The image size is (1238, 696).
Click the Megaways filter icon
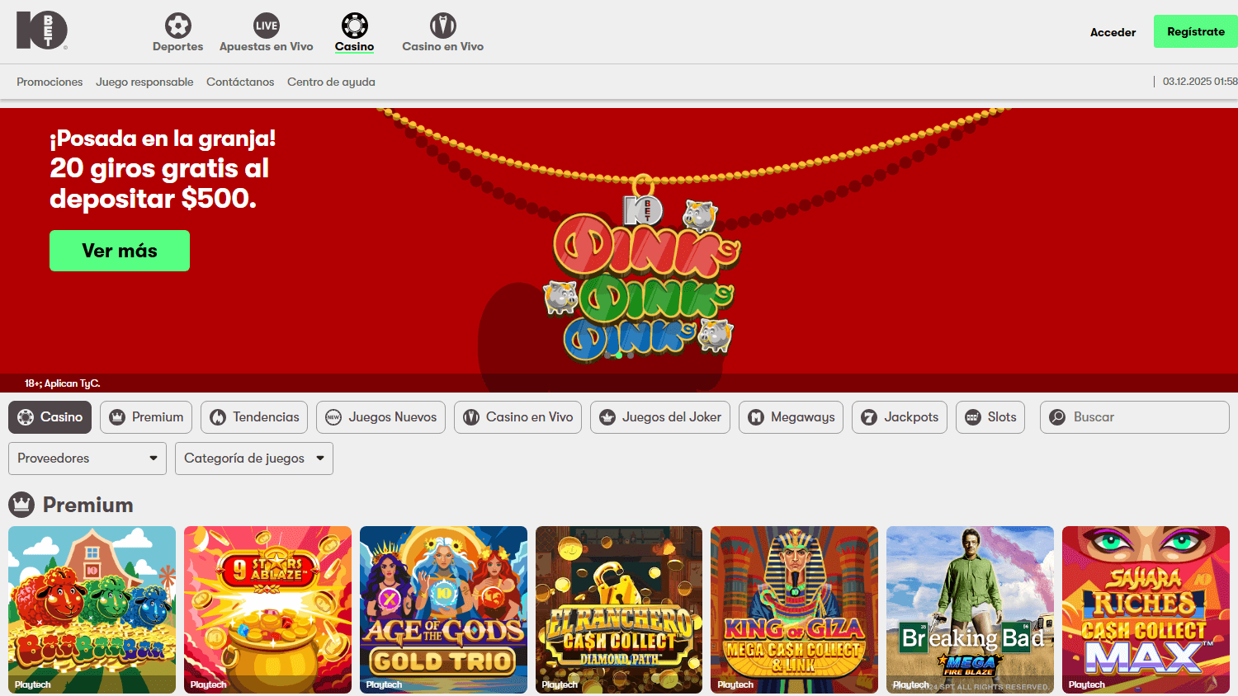756,417
